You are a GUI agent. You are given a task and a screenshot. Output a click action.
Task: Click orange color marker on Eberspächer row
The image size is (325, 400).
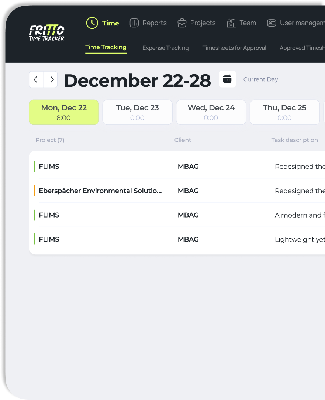[x=34, y=191]
